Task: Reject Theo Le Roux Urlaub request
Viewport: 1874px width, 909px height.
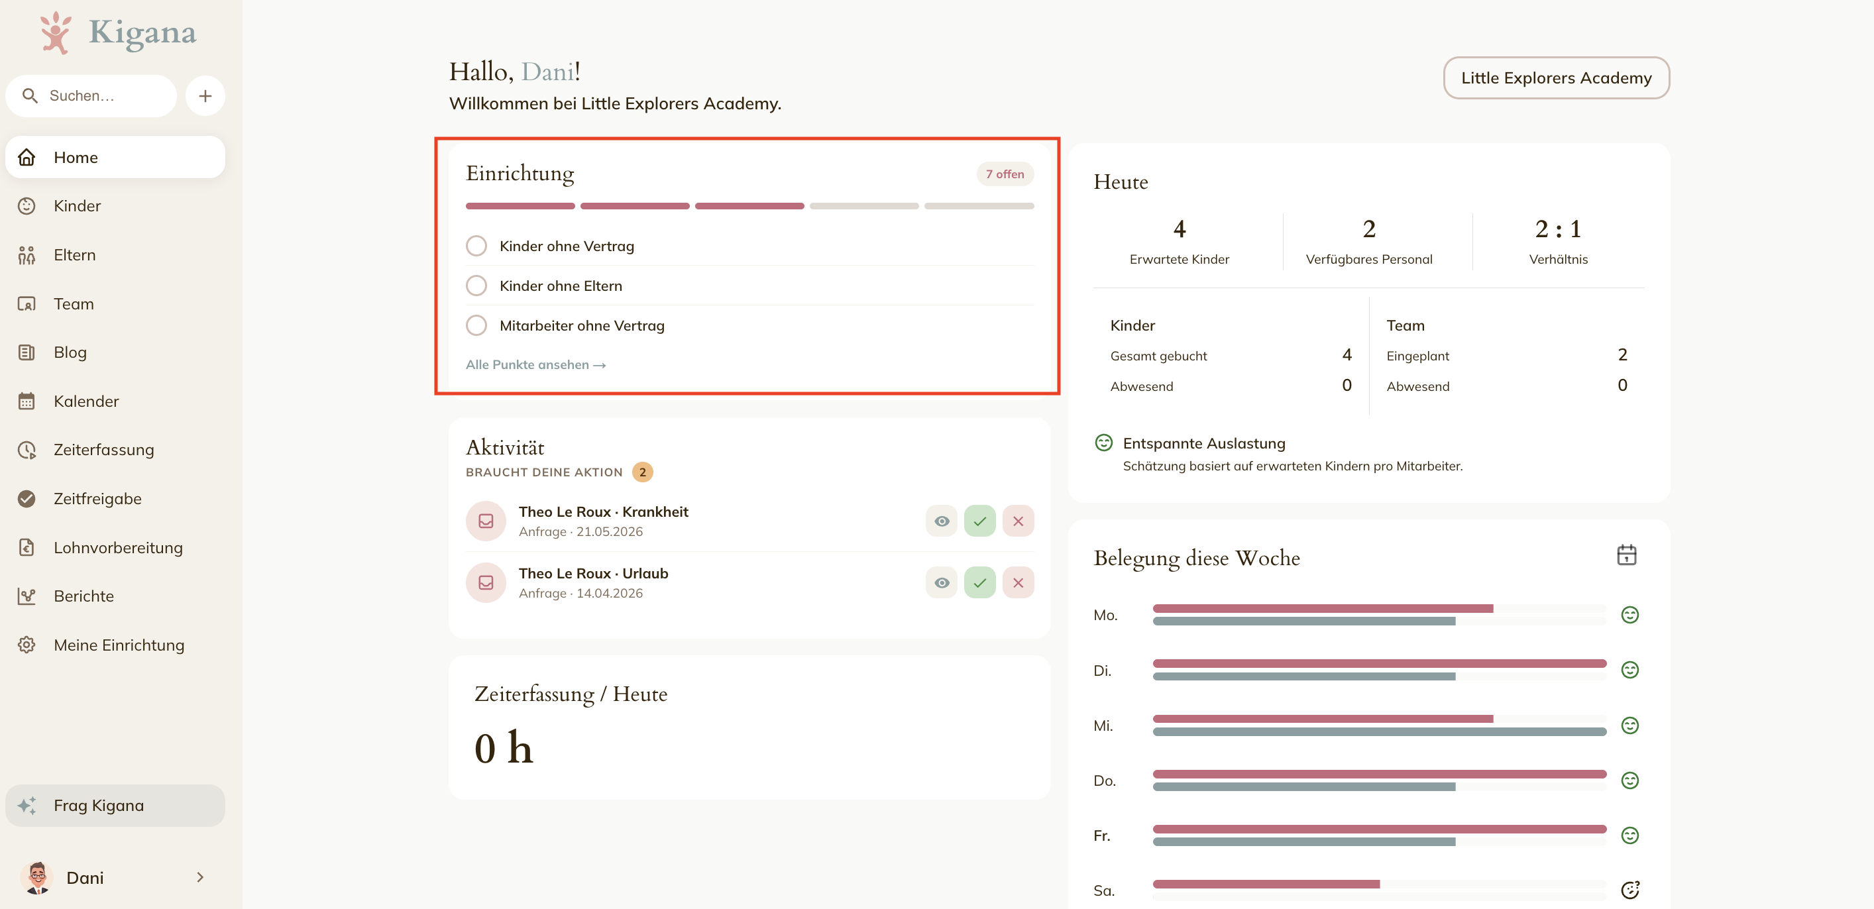Action: pyautogui.click(x=1018, y=582)
